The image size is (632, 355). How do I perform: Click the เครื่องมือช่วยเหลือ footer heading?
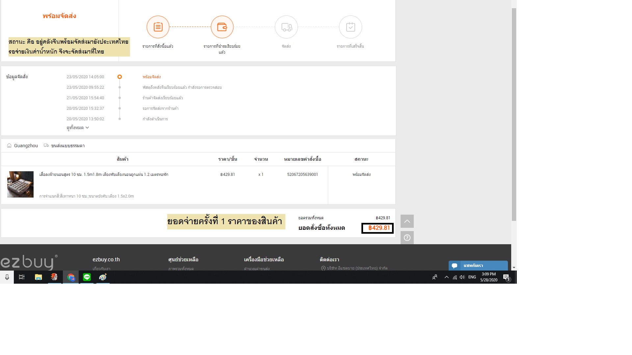coord(264,259)
